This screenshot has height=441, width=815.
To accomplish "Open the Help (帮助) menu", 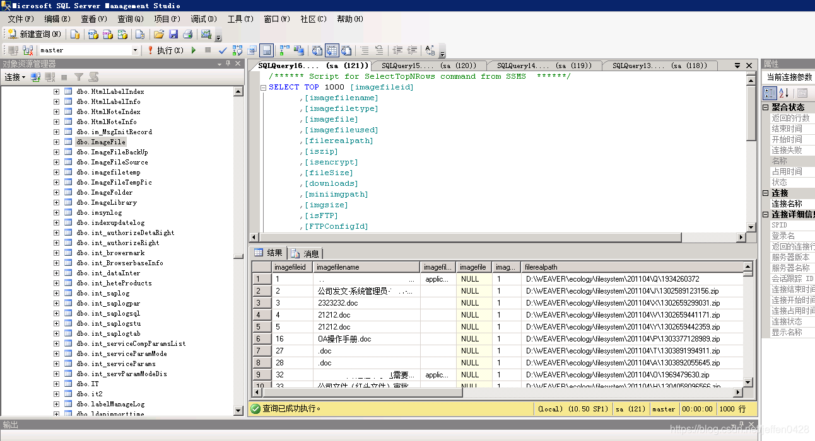I will [350, 19].
